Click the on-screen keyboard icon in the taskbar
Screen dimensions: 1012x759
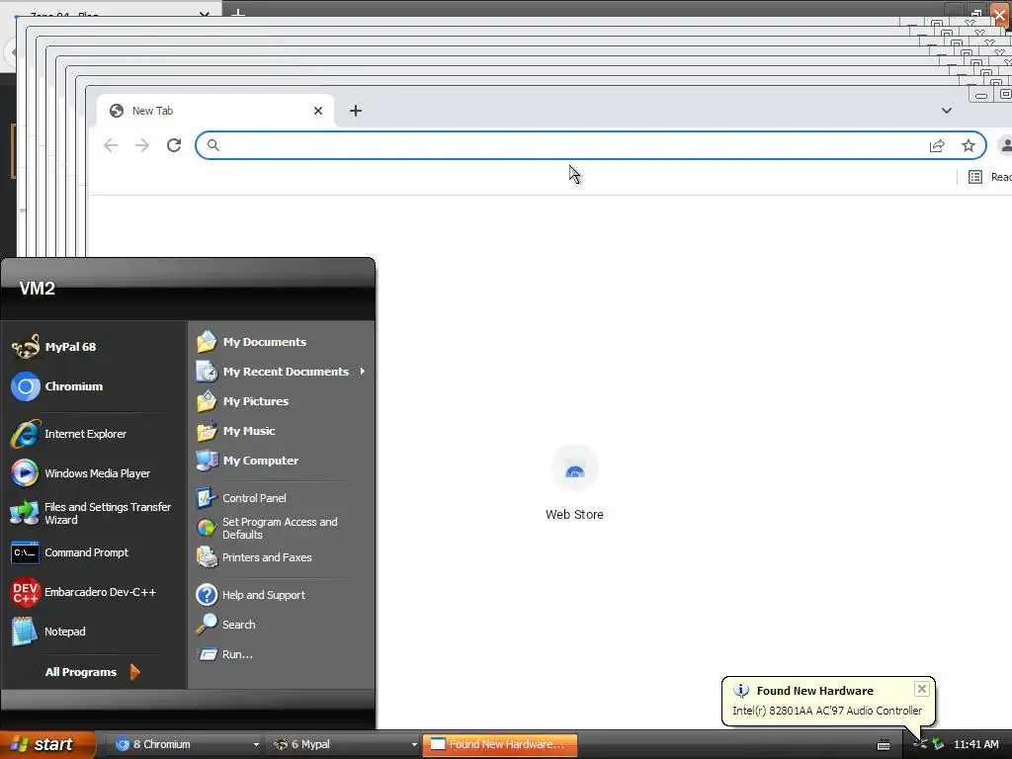coord(884,745)
